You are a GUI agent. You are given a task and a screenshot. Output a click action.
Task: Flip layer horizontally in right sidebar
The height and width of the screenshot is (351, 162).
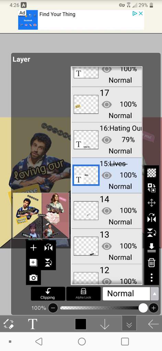(152, 218)
